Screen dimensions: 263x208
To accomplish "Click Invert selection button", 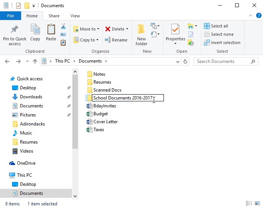I will (x=222, y=43).
